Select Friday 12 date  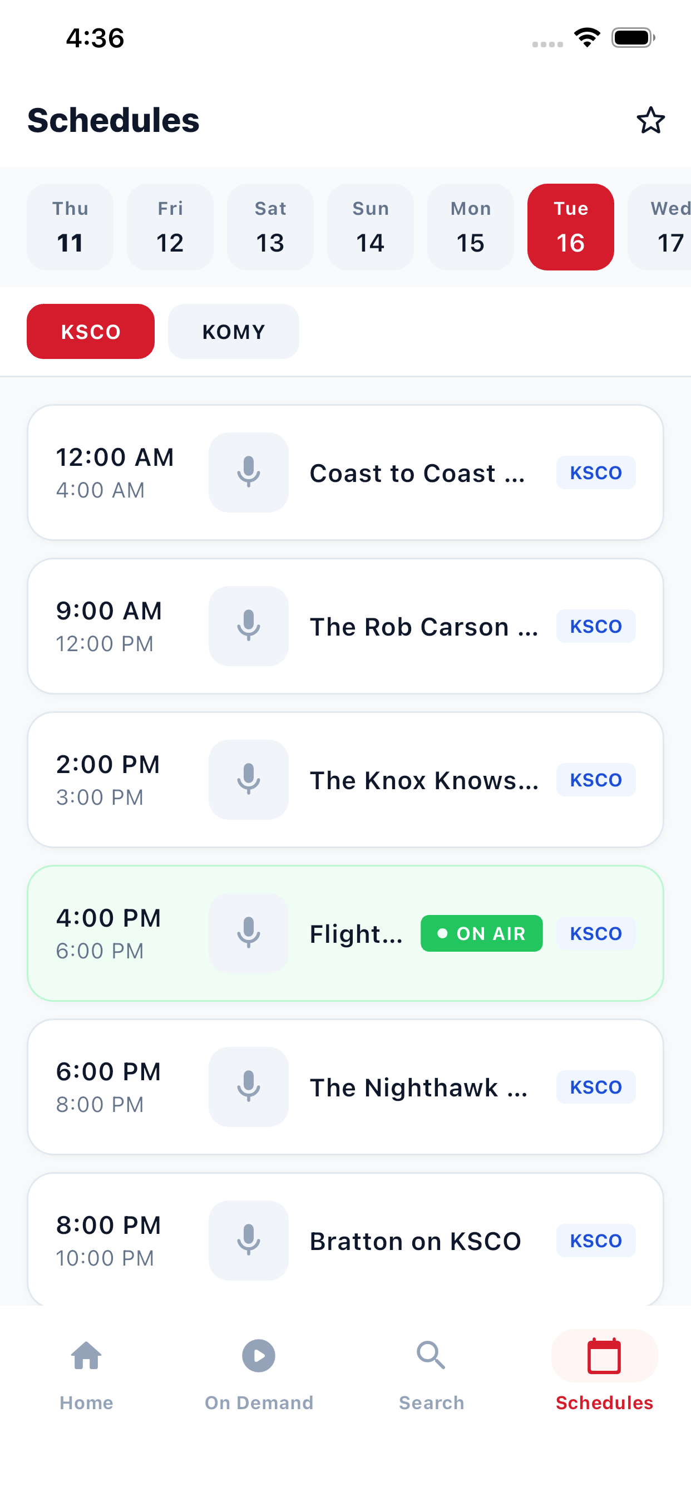point(170,227)
